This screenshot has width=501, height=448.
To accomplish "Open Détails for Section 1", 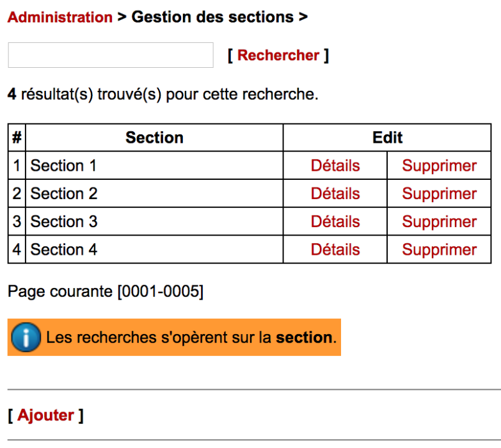I will click(335, 166).
